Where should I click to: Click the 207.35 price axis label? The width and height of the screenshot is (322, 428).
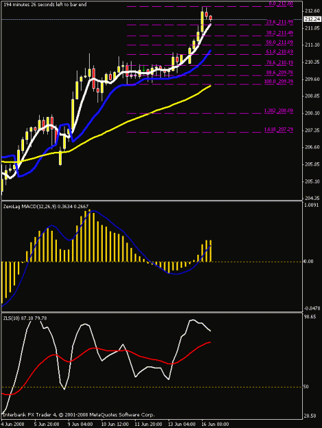coord(312,131)
